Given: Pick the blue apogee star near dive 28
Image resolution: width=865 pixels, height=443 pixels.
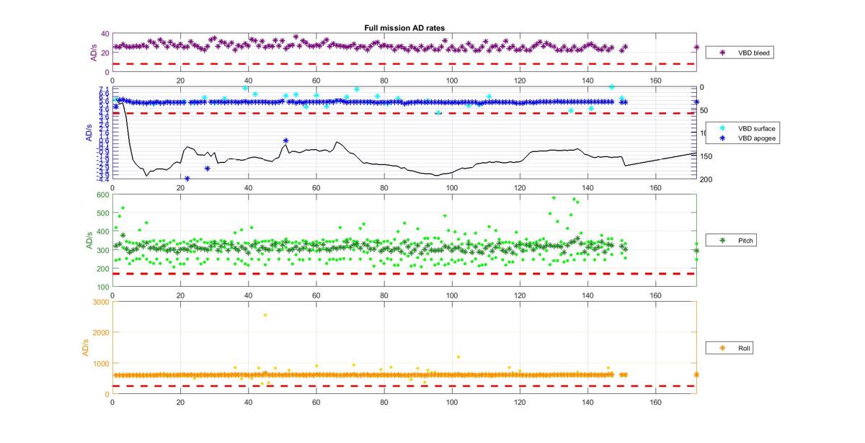Looking at the screenshot, I should (208, 169).
